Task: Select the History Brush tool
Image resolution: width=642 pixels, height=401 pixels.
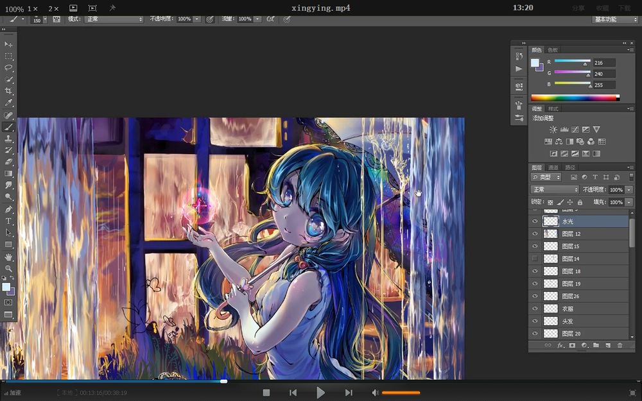Action: (8, 150)
